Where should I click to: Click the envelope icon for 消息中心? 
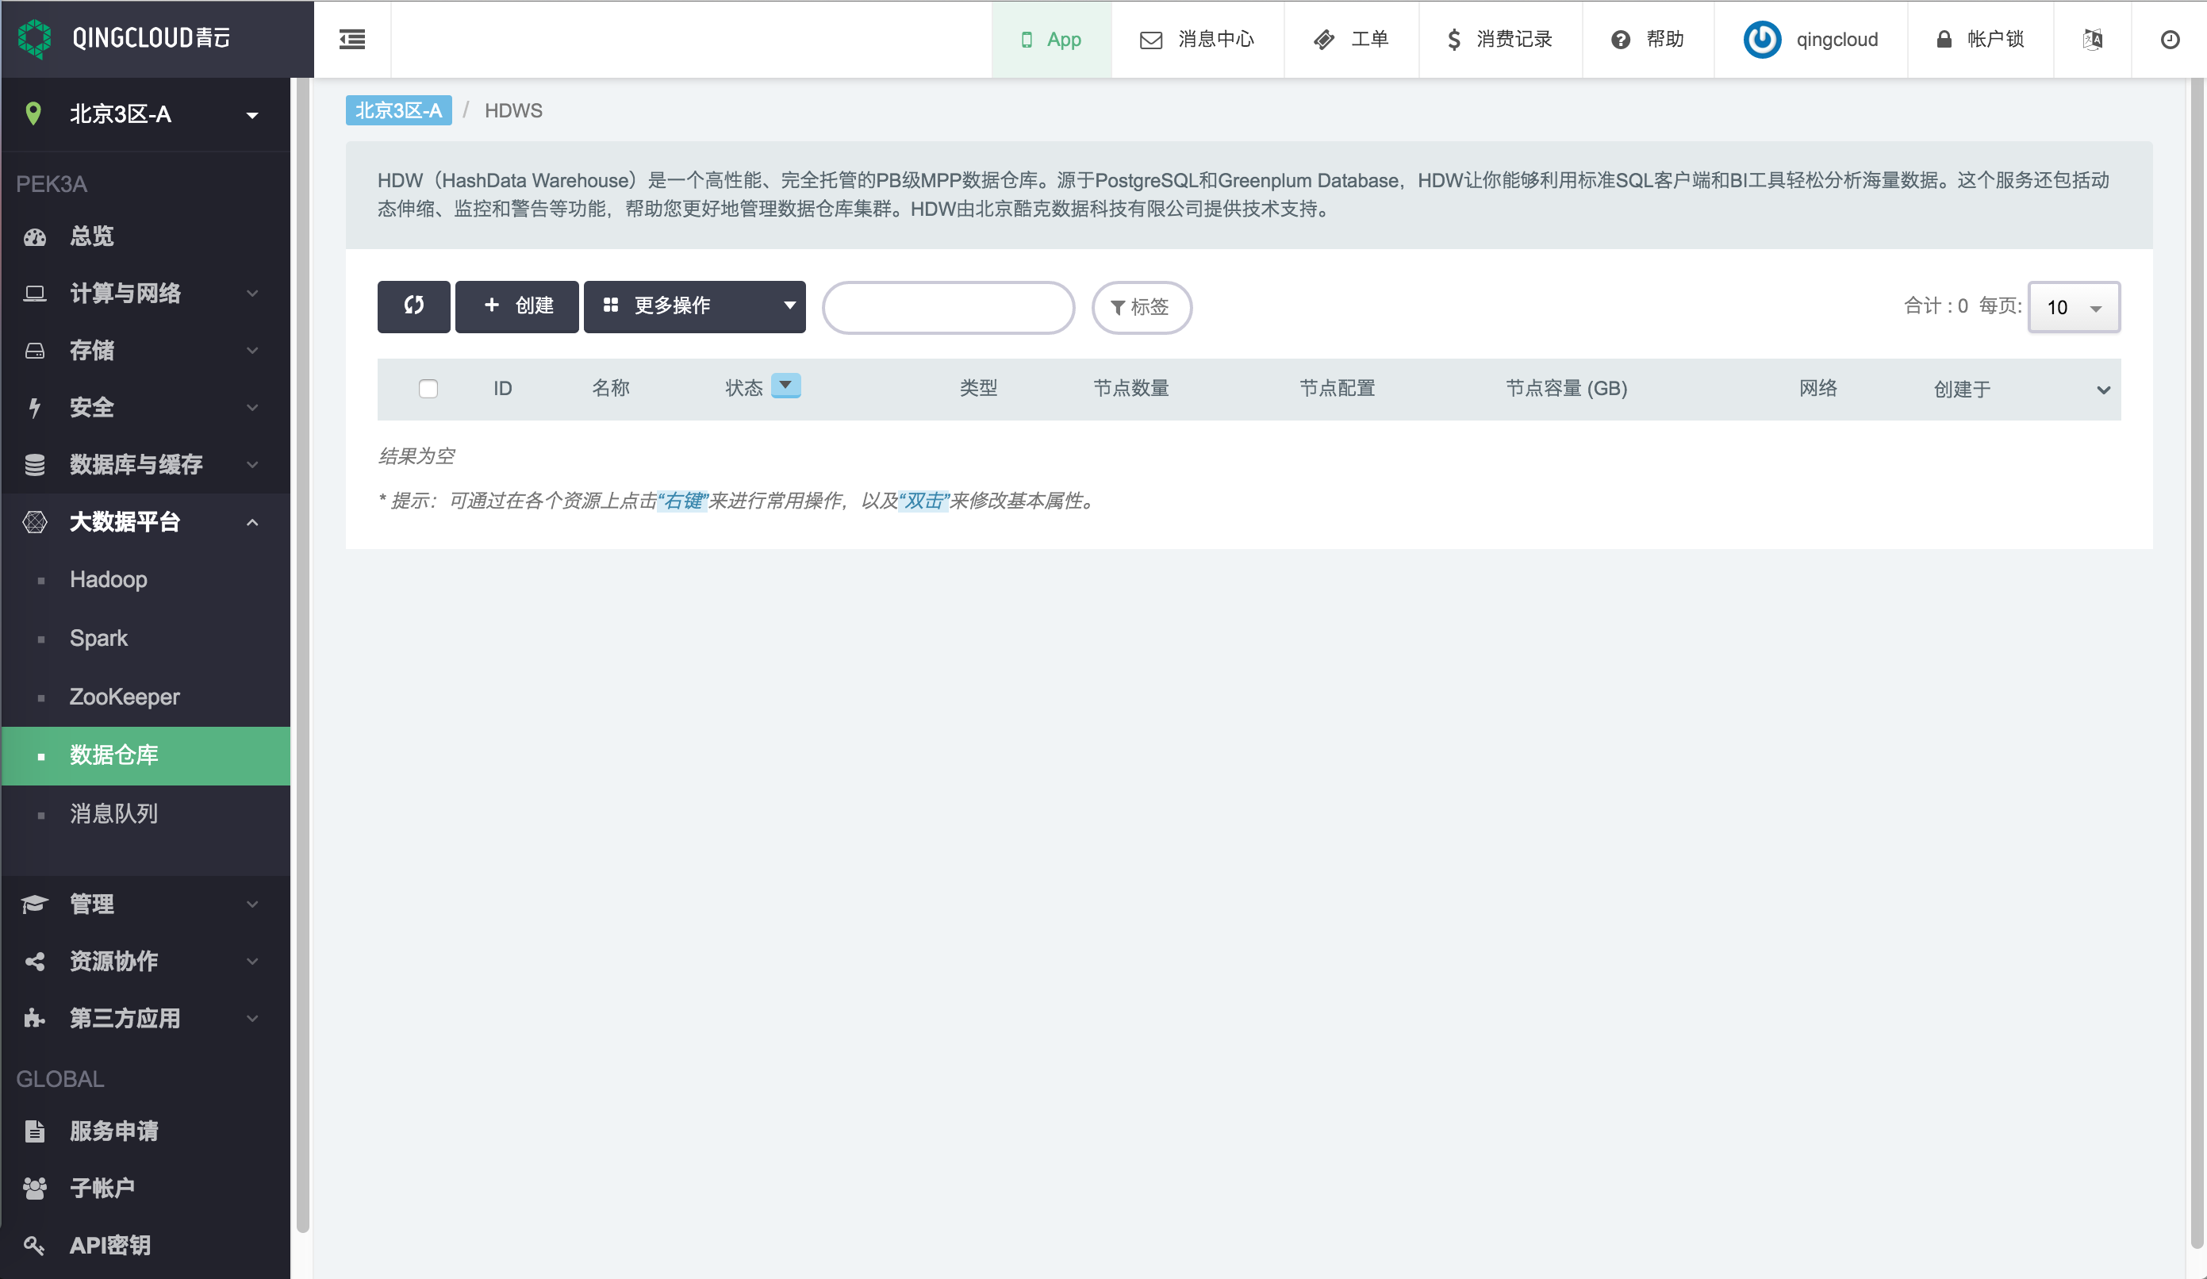(1151, 40)
